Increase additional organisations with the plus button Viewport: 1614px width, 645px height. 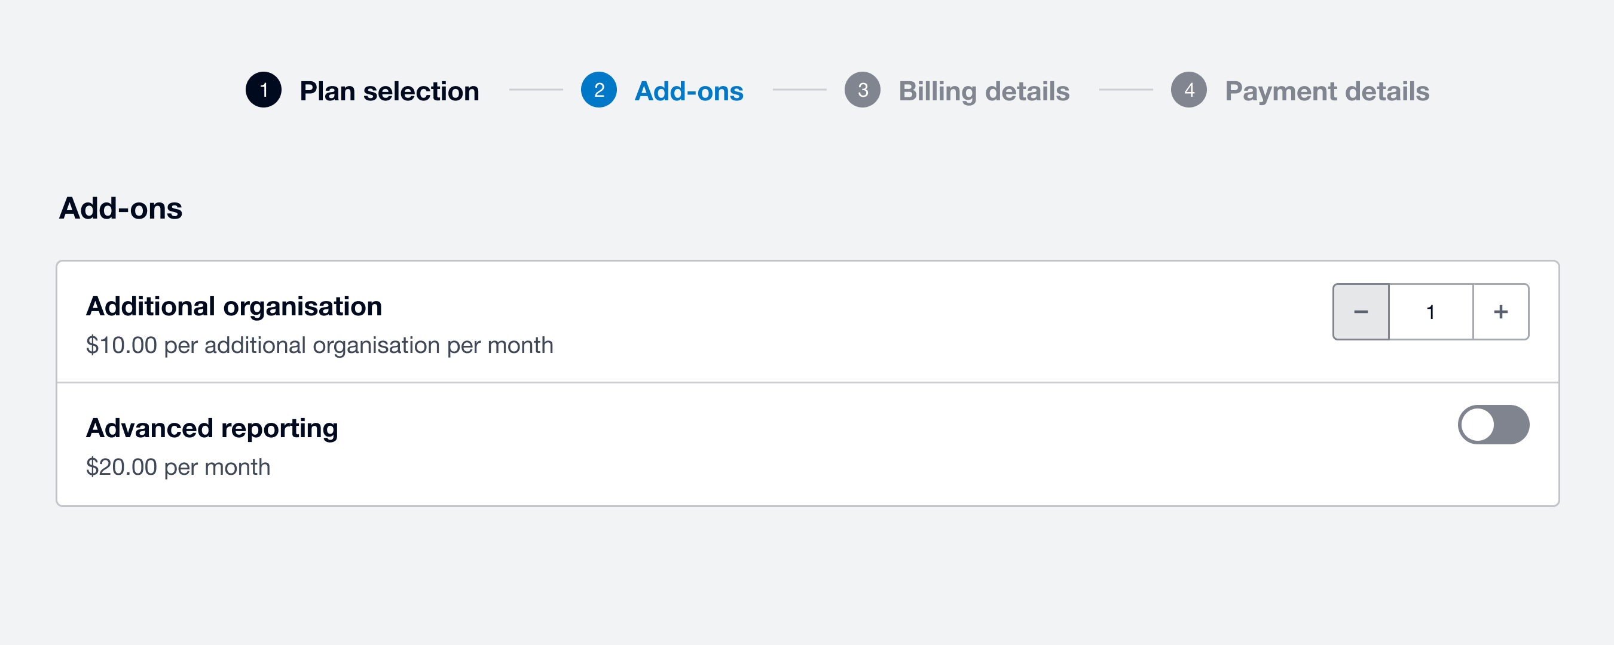point(1500,311)
